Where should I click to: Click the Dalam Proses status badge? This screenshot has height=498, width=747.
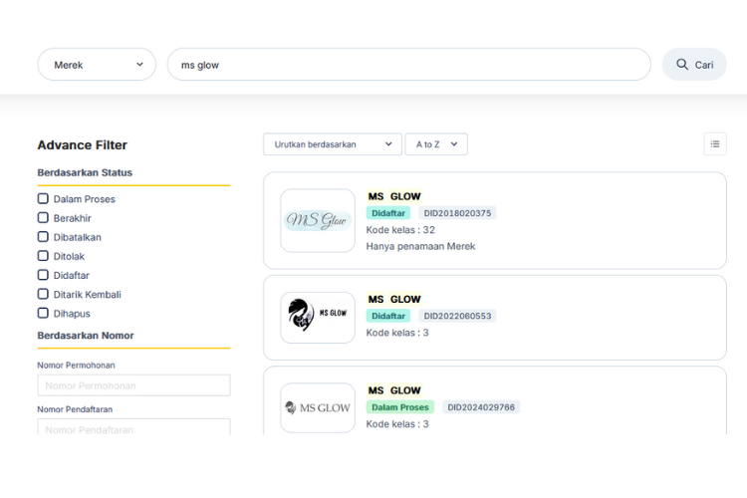pyautogui.click(x=400, y=407)
